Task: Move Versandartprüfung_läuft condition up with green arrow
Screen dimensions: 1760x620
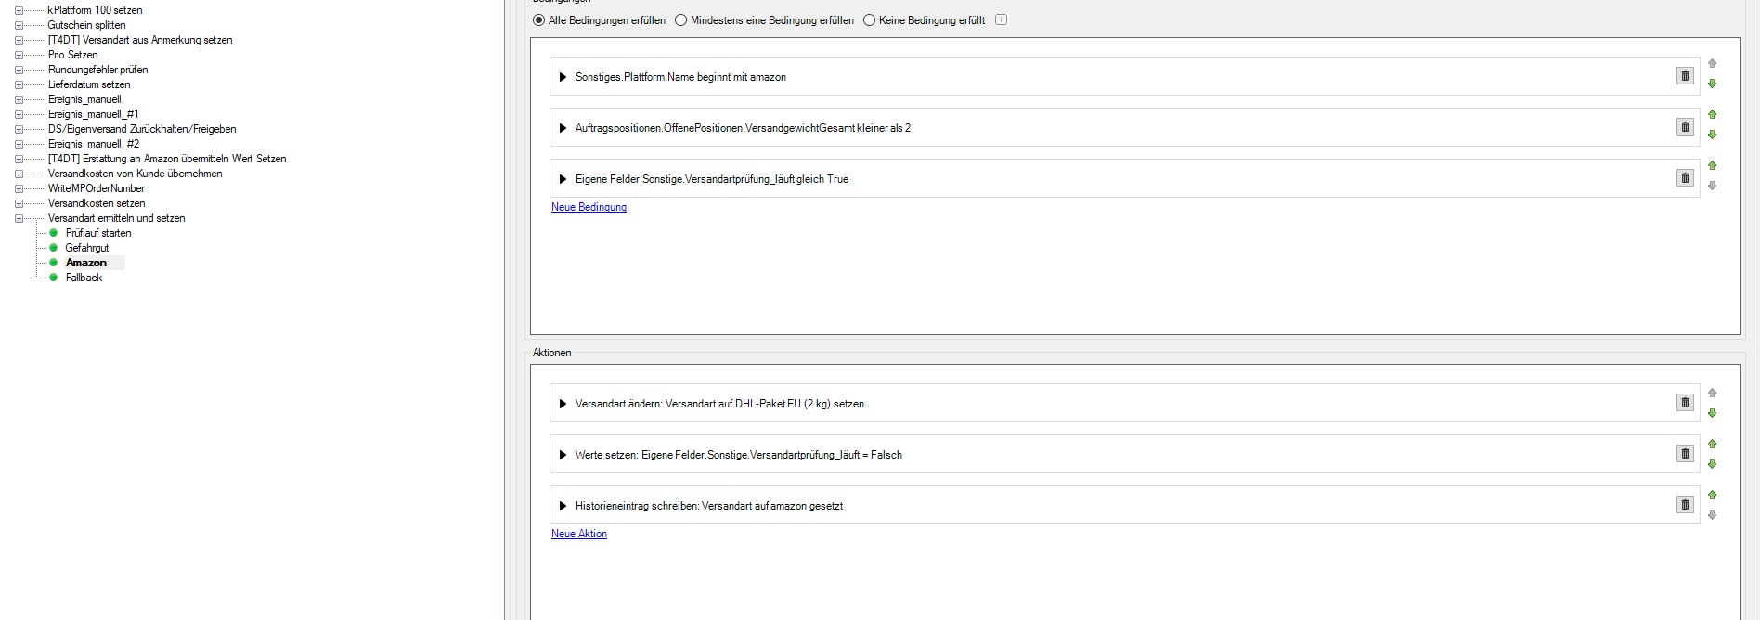Action: coord(1713,165)
